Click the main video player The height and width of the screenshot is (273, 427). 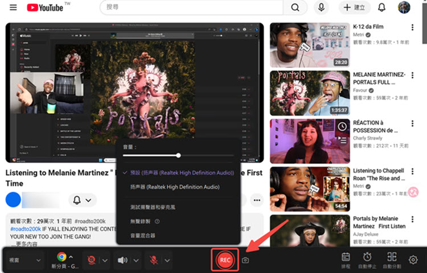(x=134, y=93)
